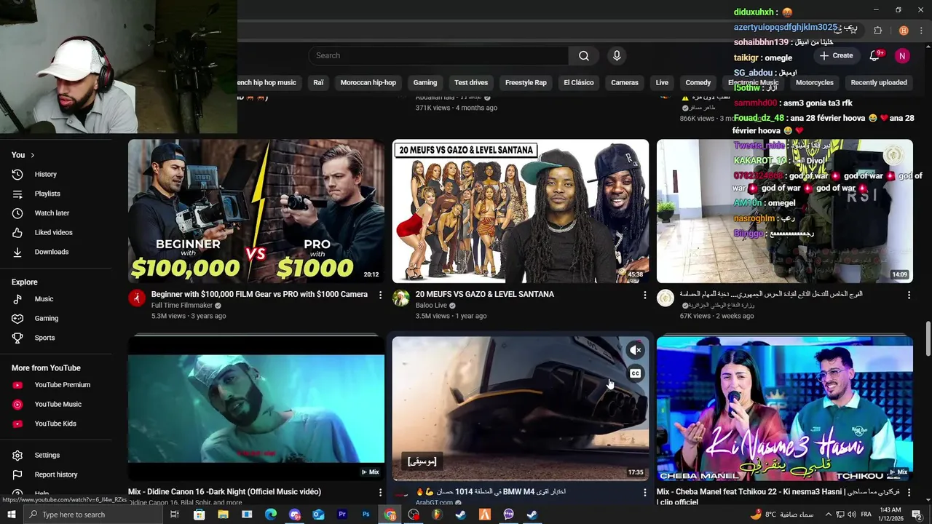Viewport: 932px width, 524px height.
Task: Open Windows Start menu
Action: pos(11,515)
